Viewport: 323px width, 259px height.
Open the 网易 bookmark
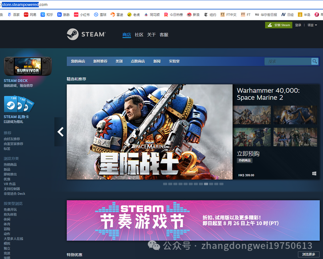pos(30,15)
